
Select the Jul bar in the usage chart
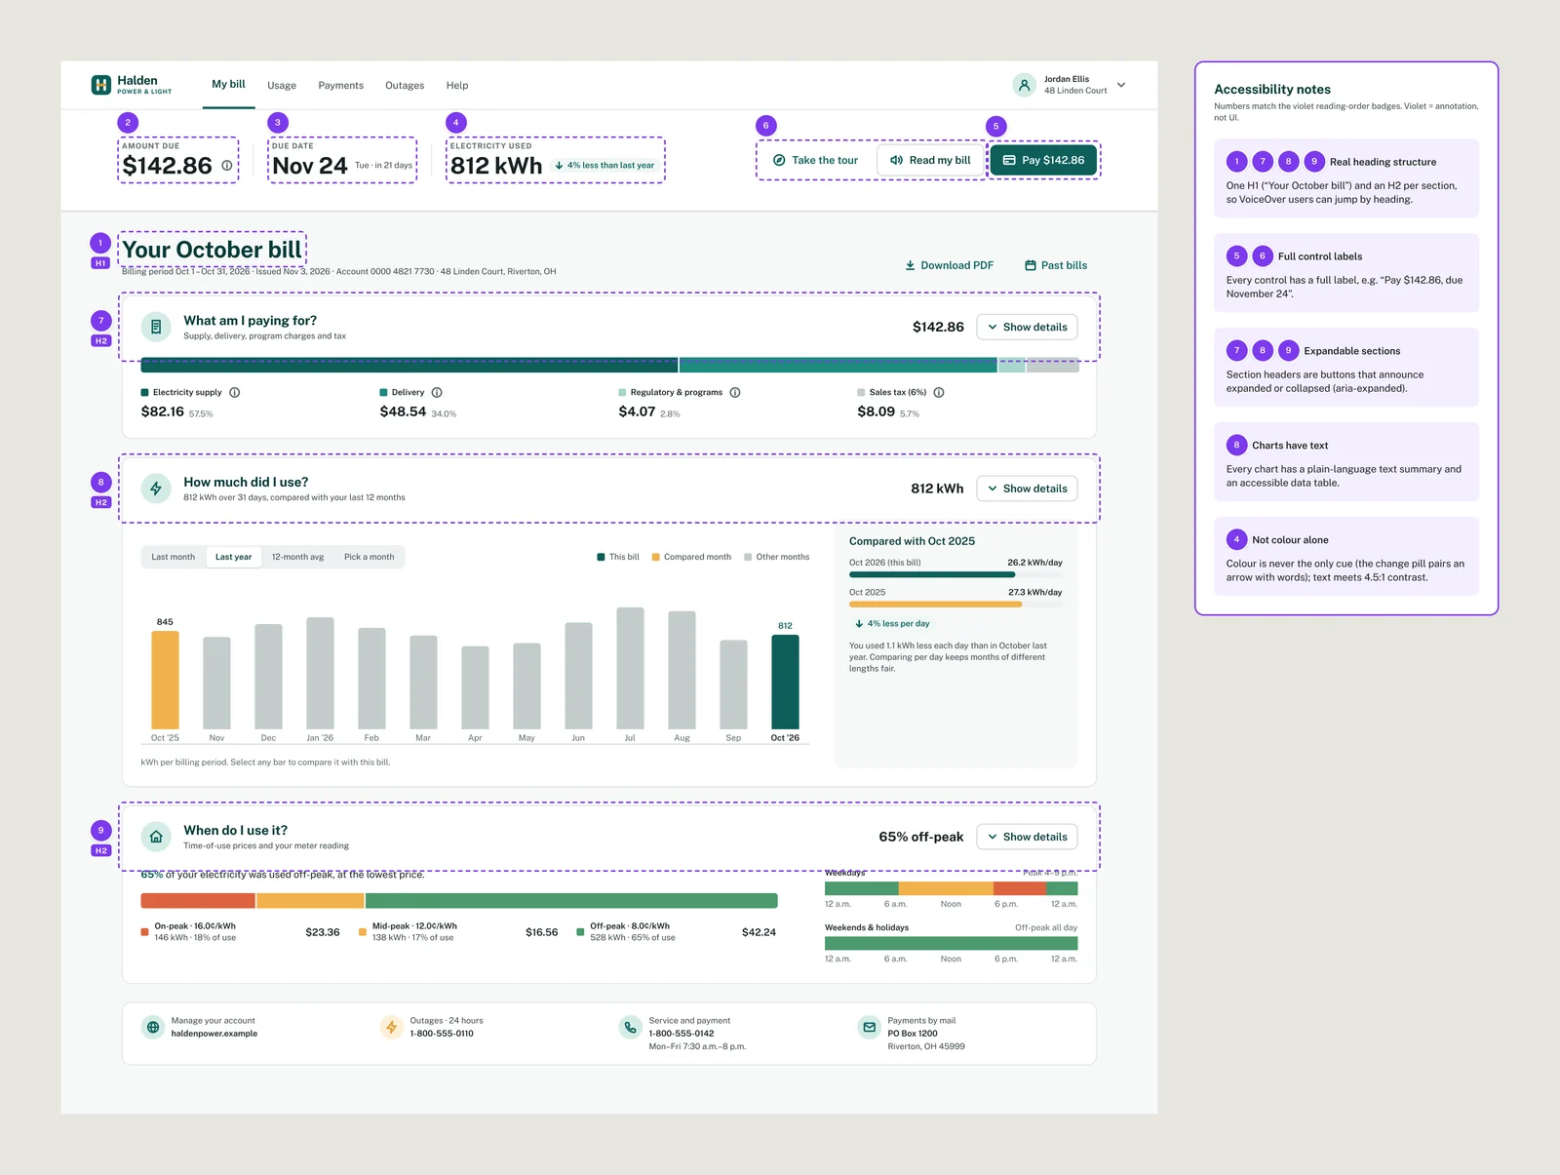(x=630, y=668)
